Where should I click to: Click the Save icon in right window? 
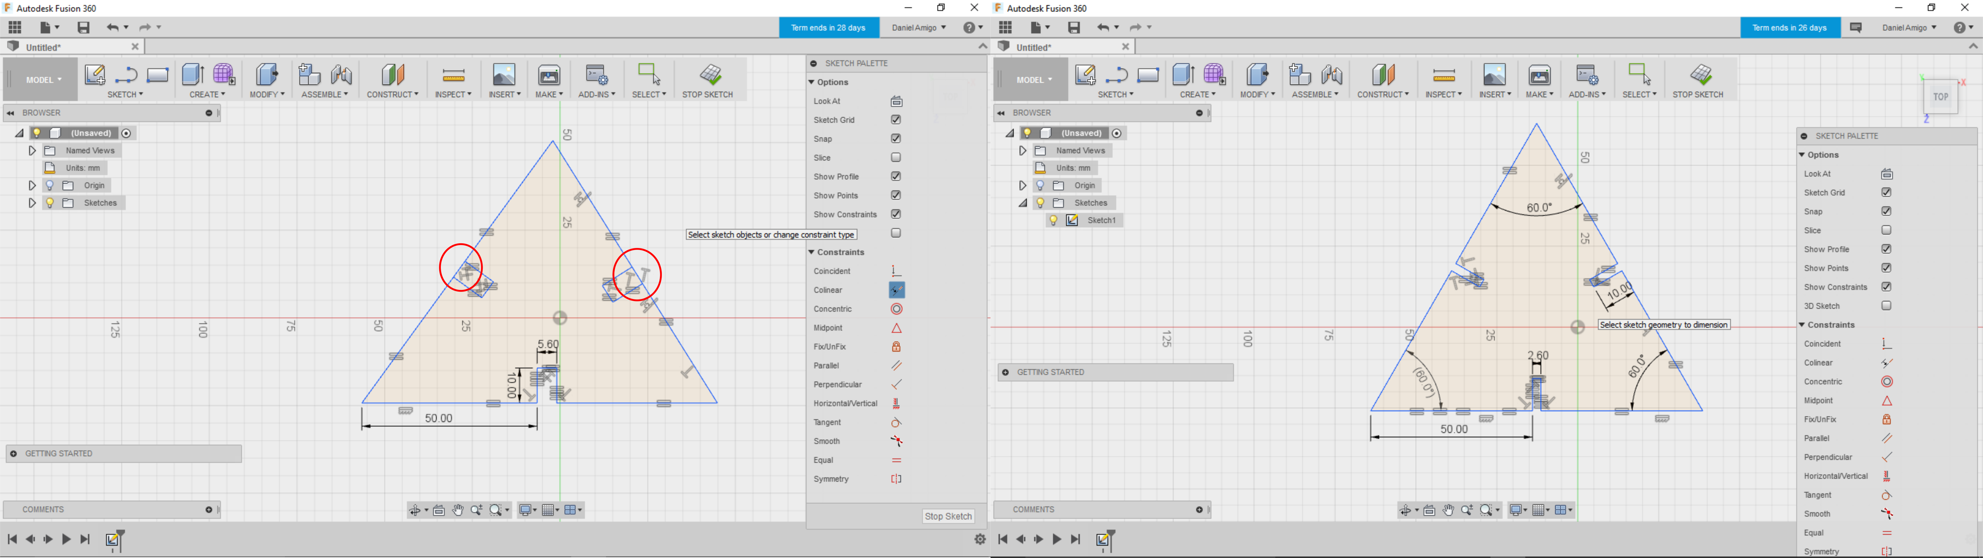point(1074,28)
